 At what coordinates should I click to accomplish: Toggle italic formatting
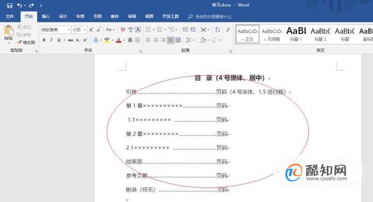point(51,40)
